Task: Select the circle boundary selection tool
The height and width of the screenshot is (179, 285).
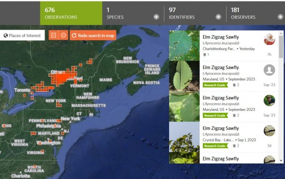Action: 63,35
